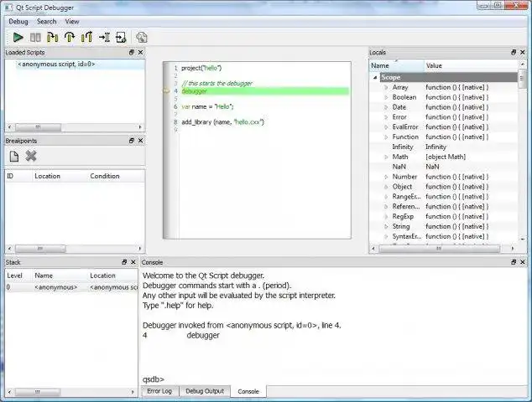The height and width of the screenshot is (402, 532).
Task: Float the Locals panel
Action: (x=514, y=52)
